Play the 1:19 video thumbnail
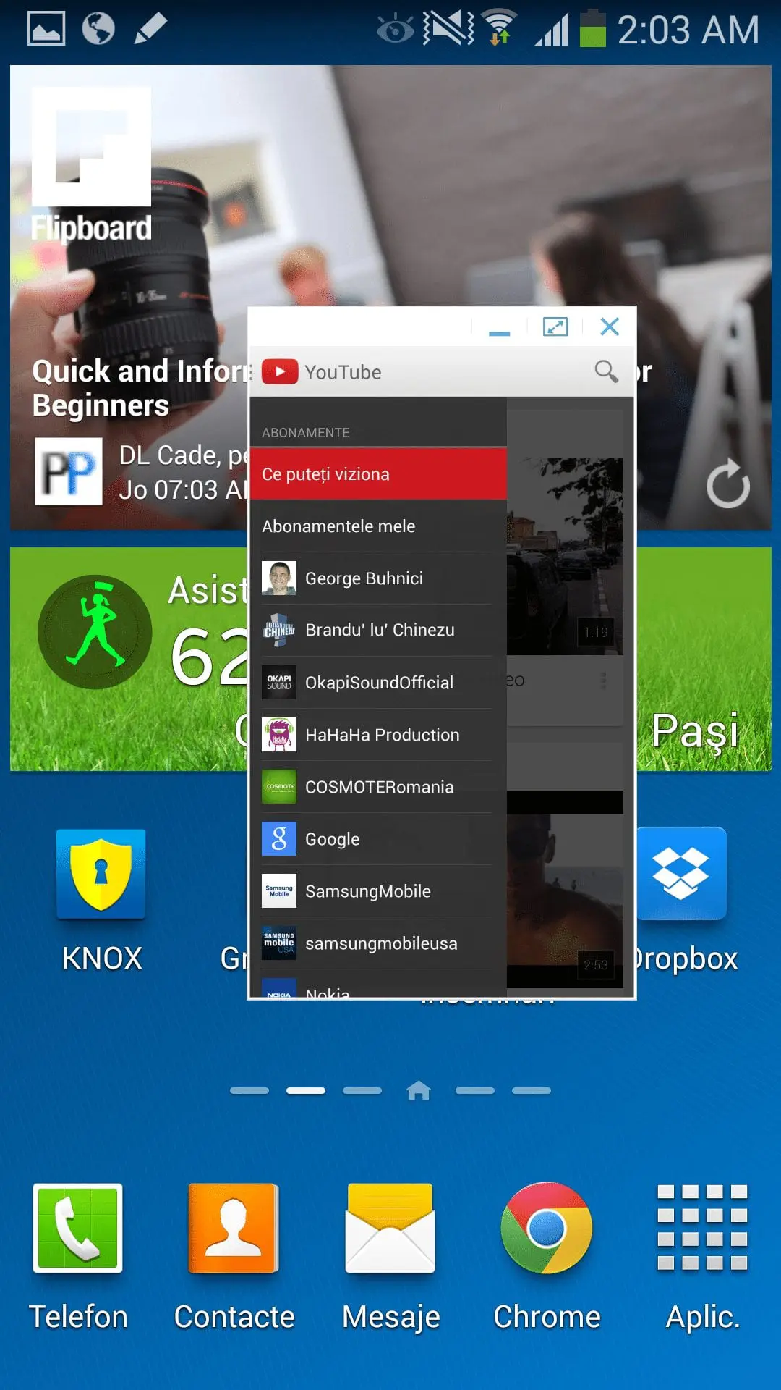781x1390 pixels. click(x=565, y=556)
